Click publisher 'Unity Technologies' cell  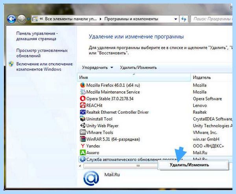[x=212, y=126]
